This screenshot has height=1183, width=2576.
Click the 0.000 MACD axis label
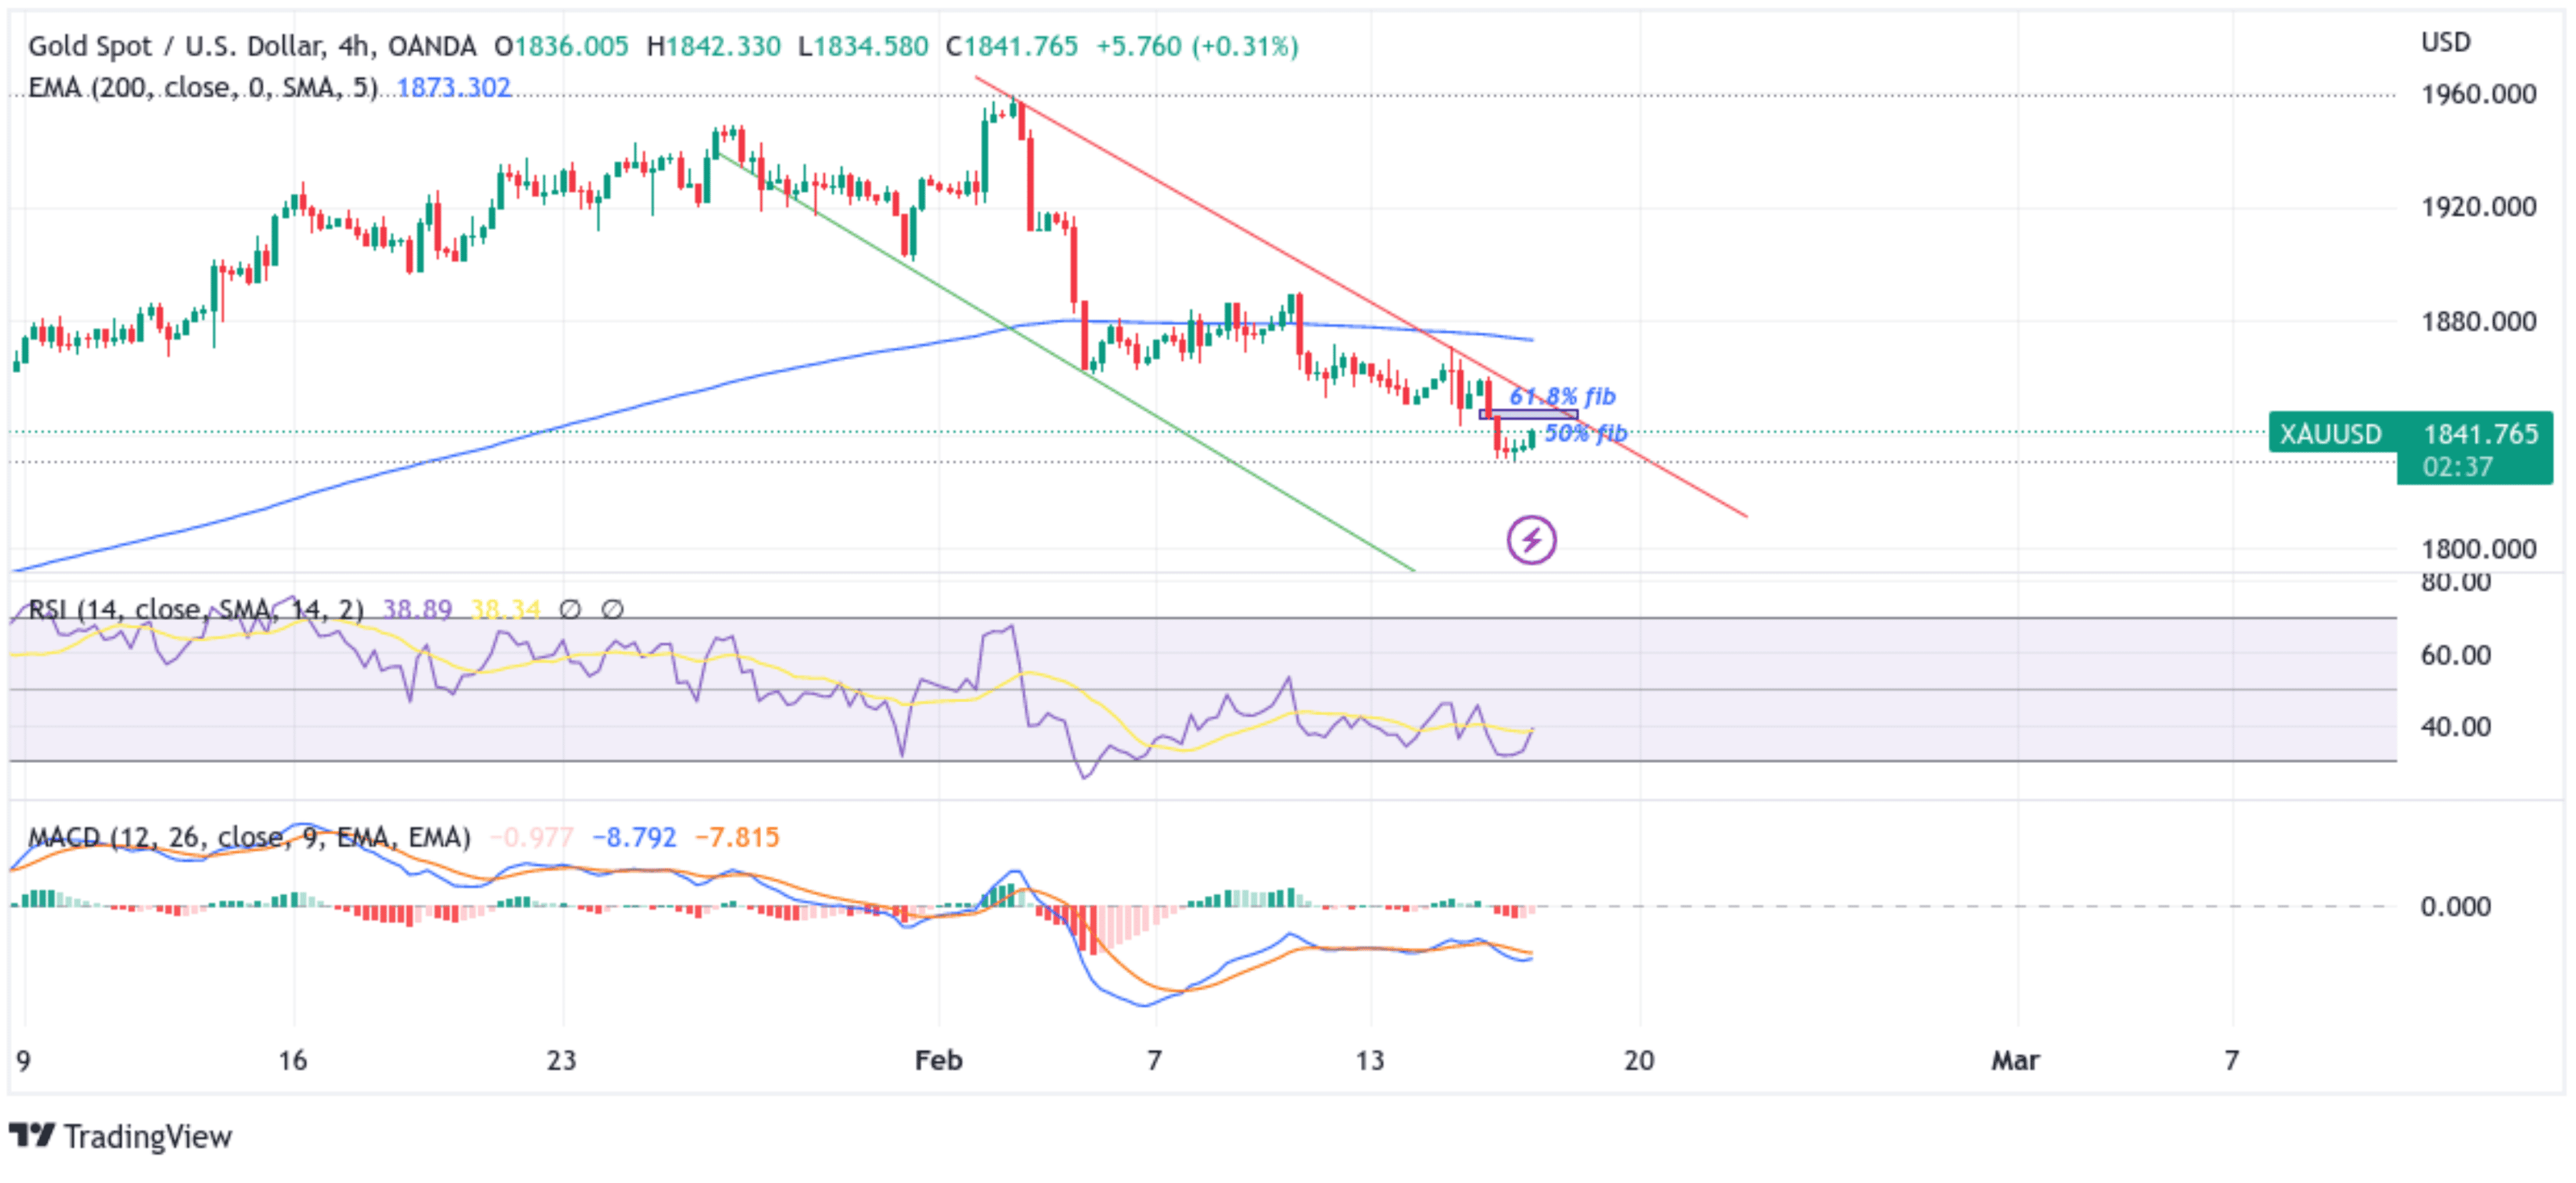pyautogui.click(x=2455, y=907)
